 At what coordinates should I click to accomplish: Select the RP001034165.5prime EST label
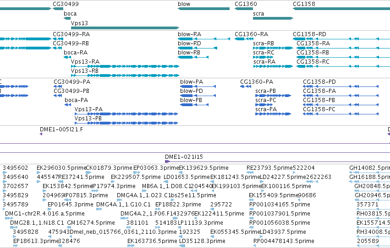click(x=280, y=205)
